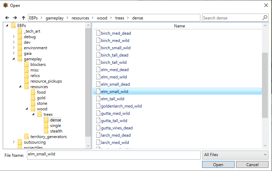Select the birch_tall_wild file

114,62
